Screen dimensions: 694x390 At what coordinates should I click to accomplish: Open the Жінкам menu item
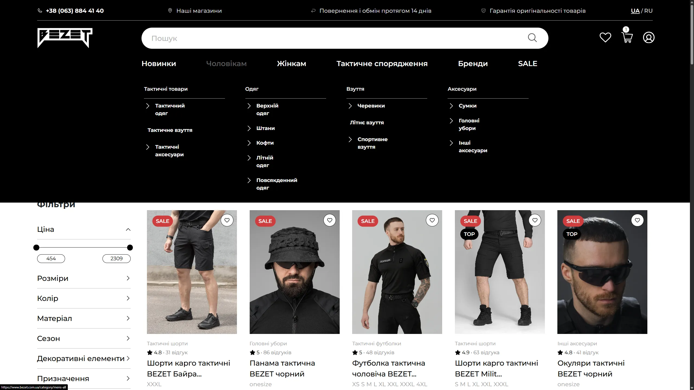(x=291, y=63)
